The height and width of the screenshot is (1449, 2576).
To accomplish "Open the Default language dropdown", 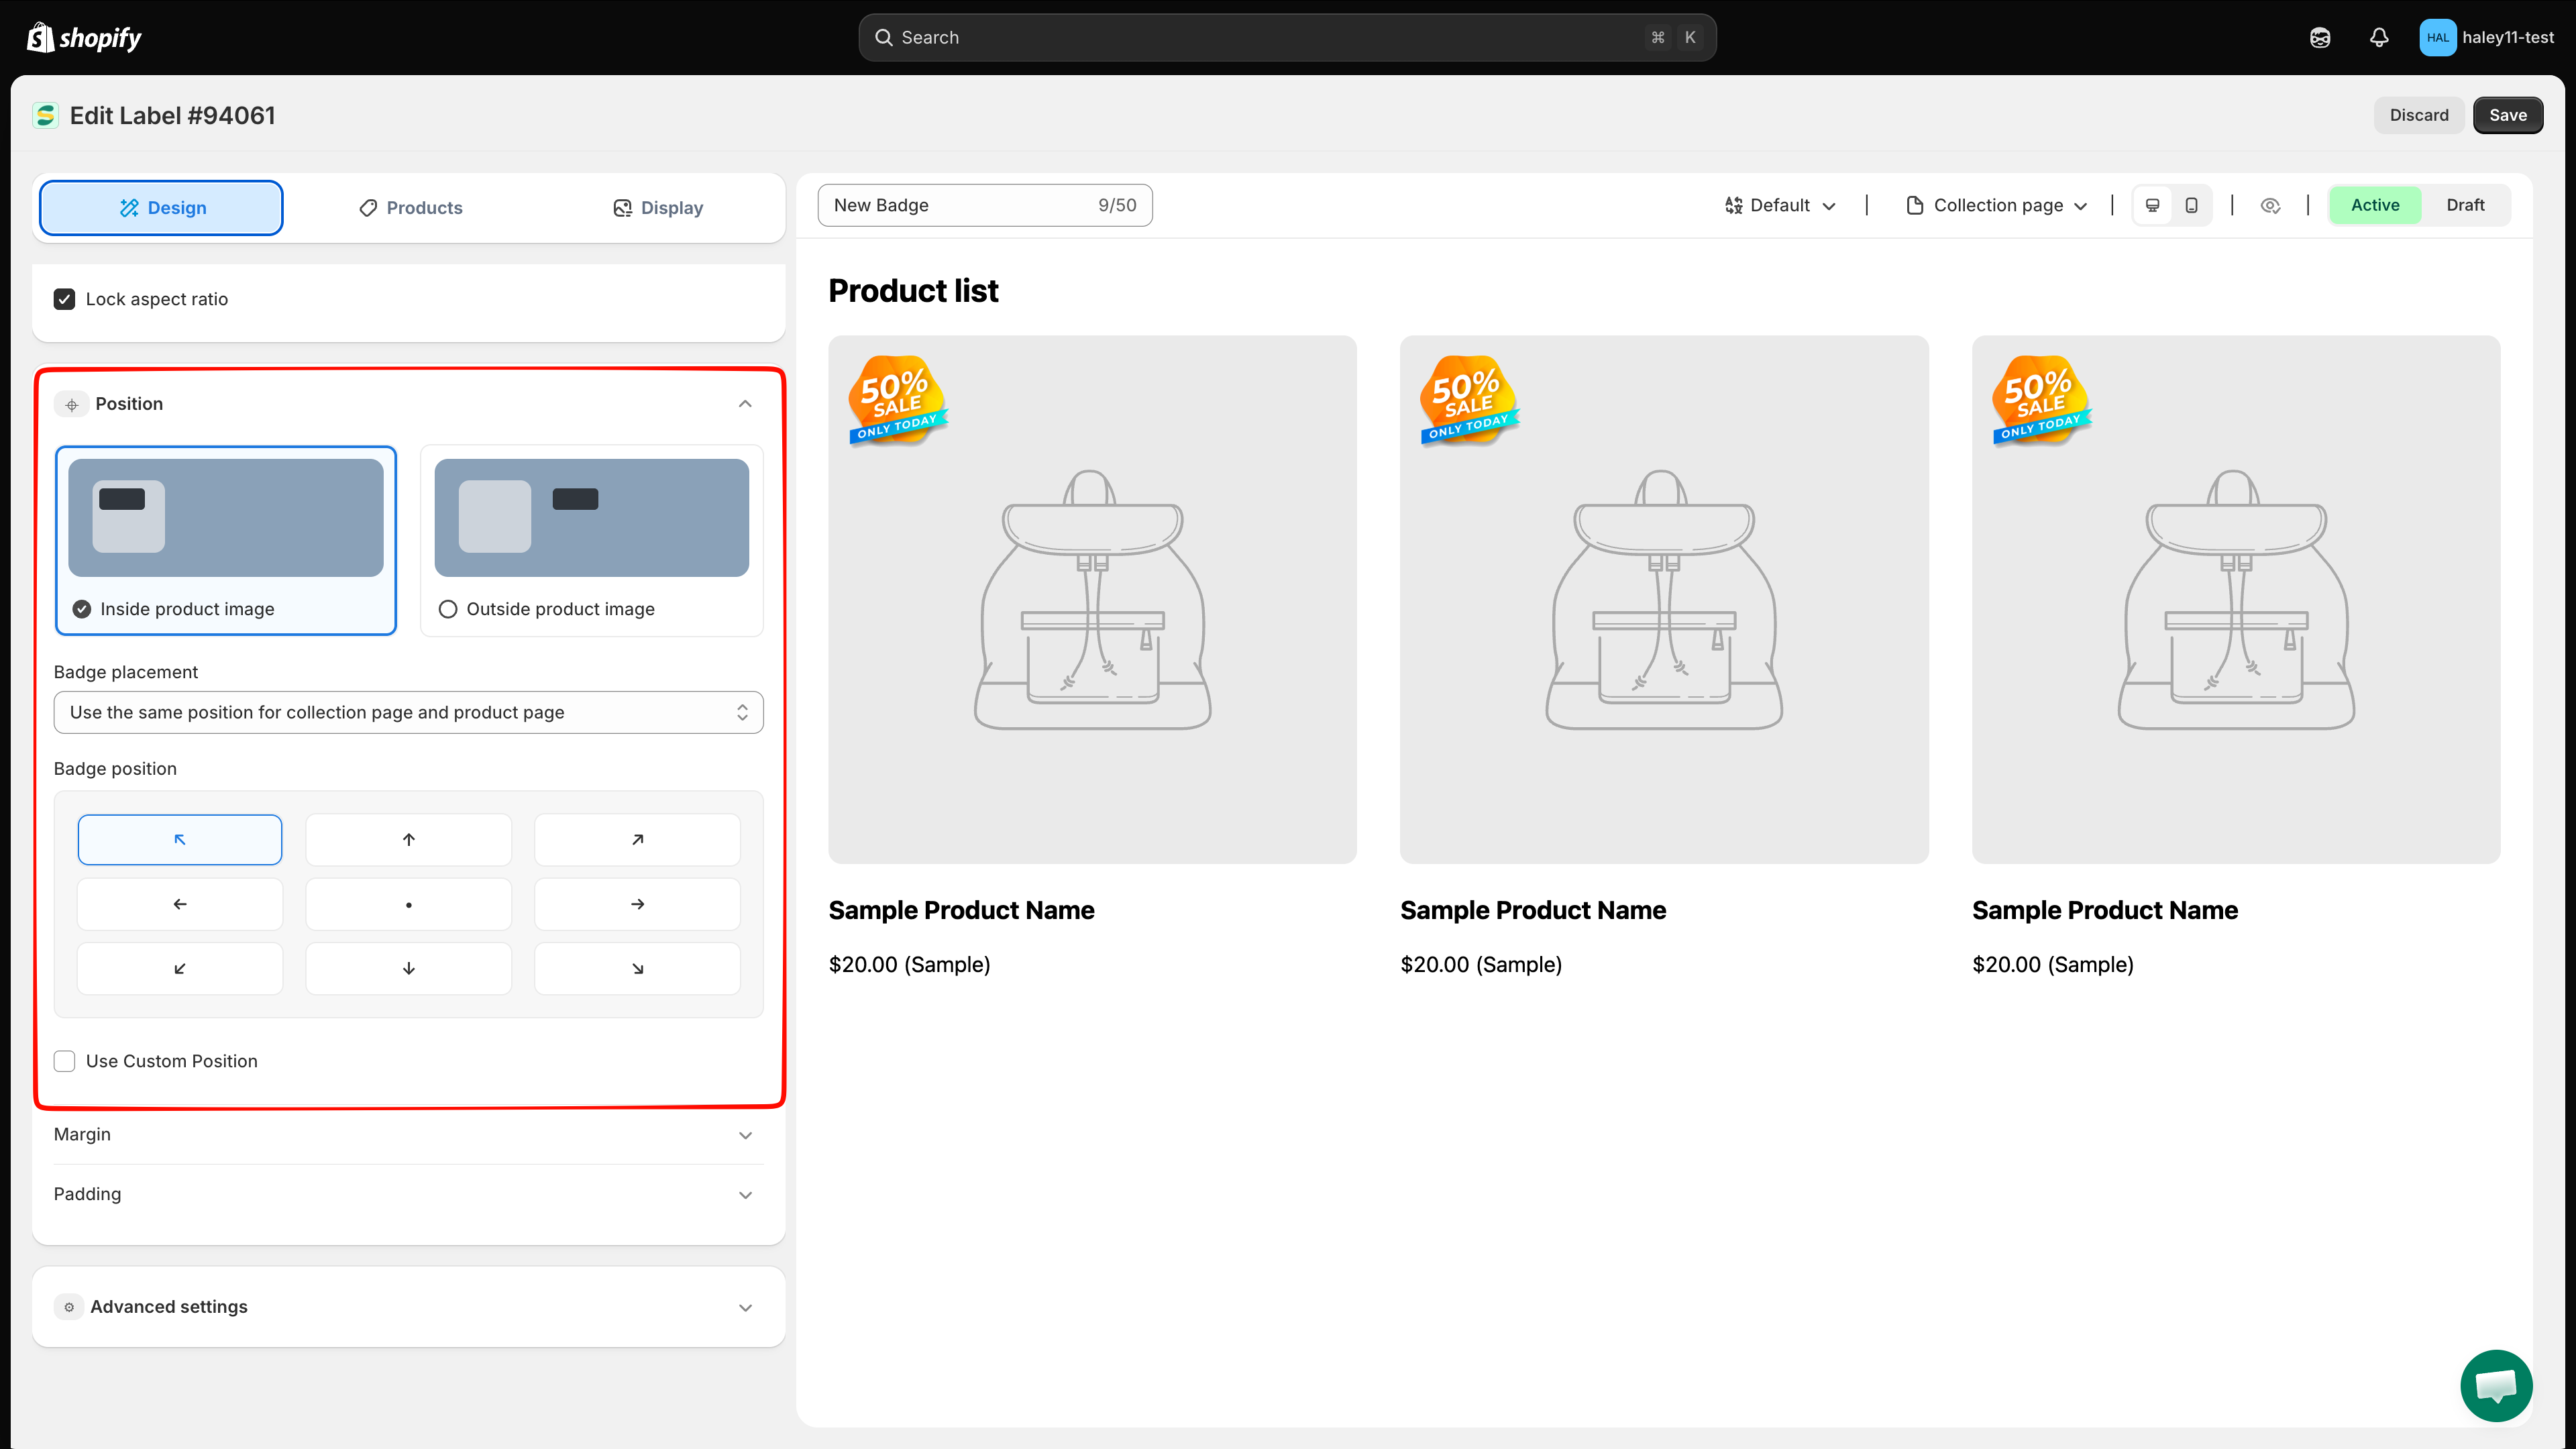I will pyautogui.click(x=1780, y=205).
